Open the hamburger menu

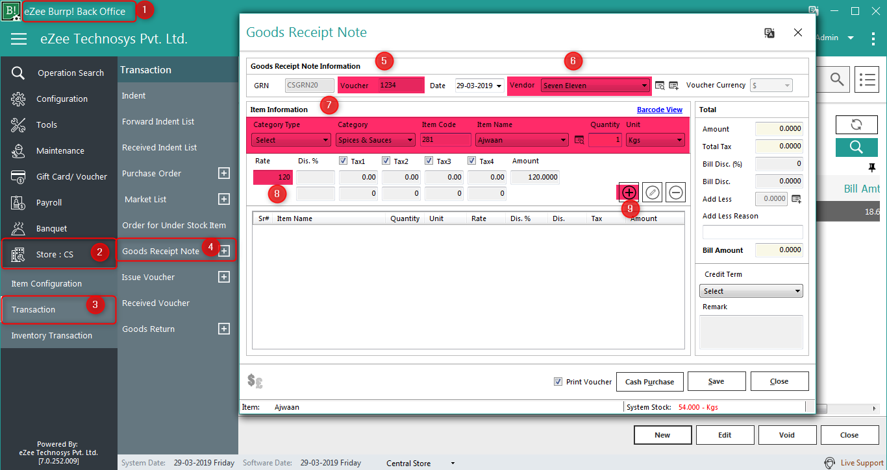[x=19, y=40]
